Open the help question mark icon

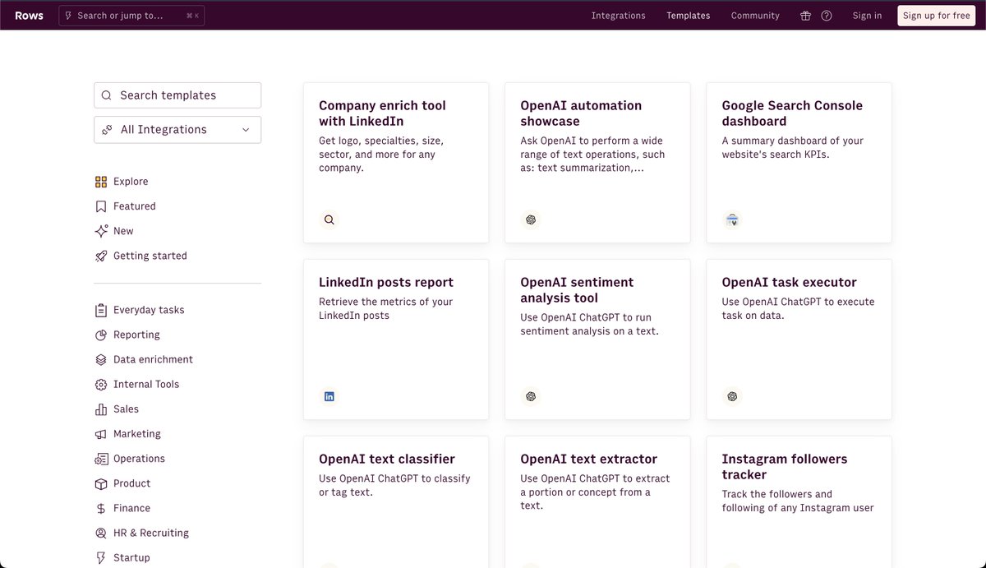827,16
